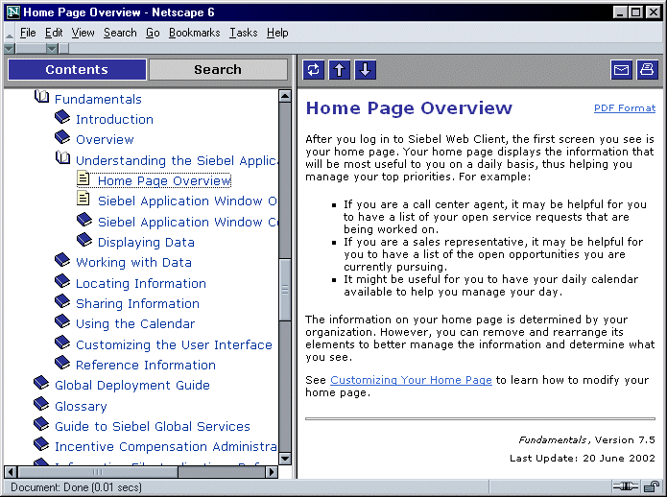The height and width of the screenshot is (497, 667).
Task: Click the contents vertical scrollbar thumb
Action: point(285,289)
